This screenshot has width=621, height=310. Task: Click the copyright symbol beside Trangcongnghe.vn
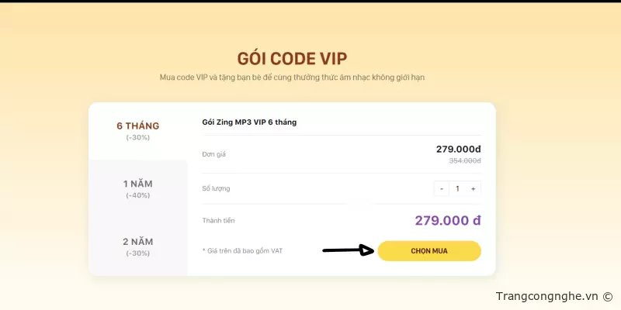607,296
